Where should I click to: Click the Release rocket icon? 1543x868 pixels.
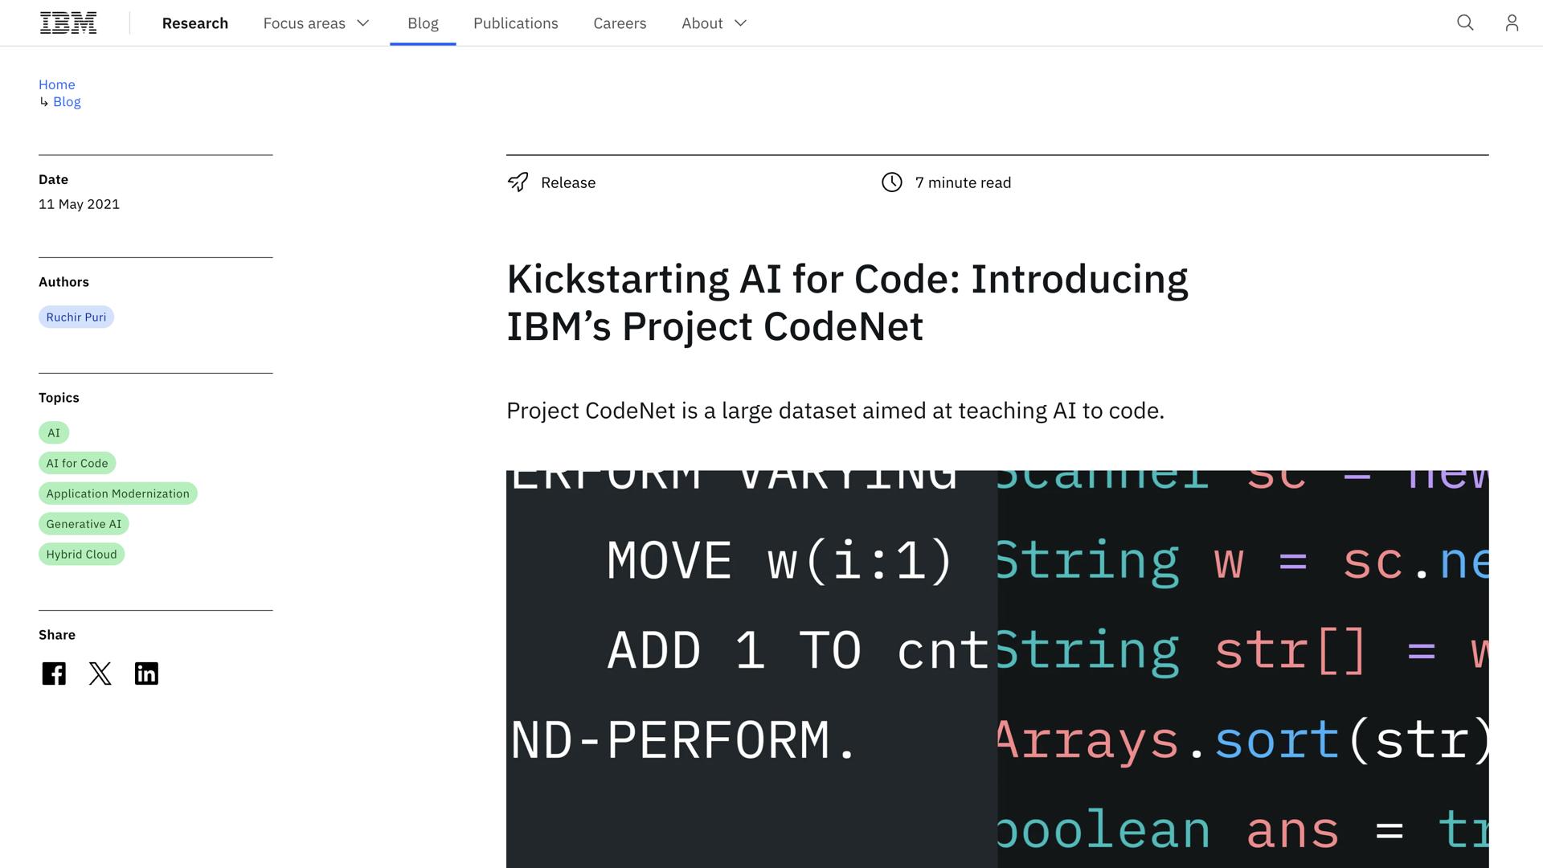pos(518,182)
